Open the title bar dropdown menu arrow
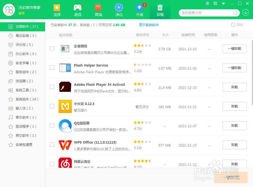This screenshot has height=187, width=253. (223, 3)
